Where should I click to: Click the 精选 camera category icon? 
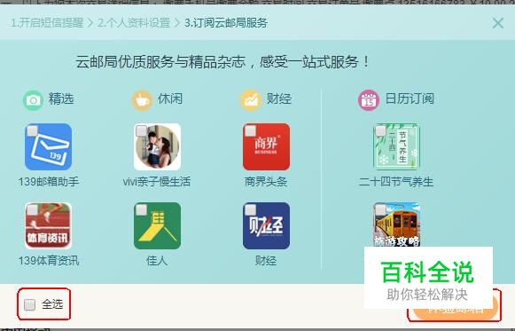(x=33, y=100)
